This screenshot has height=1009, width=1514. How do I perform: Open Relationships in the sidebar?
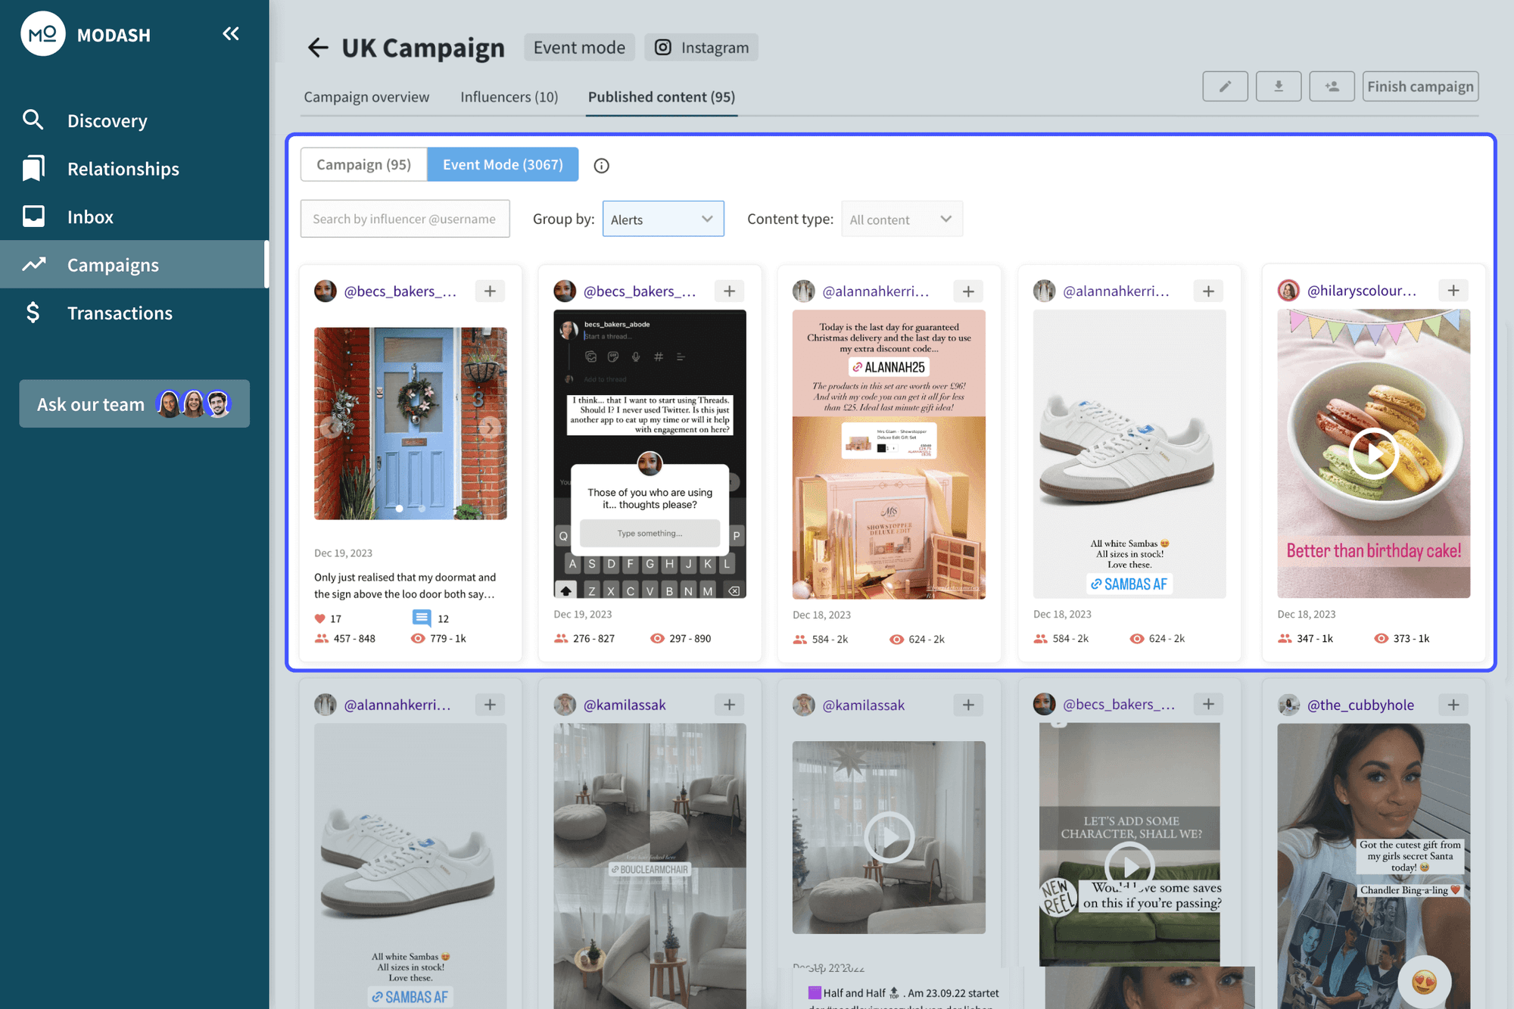123,169
